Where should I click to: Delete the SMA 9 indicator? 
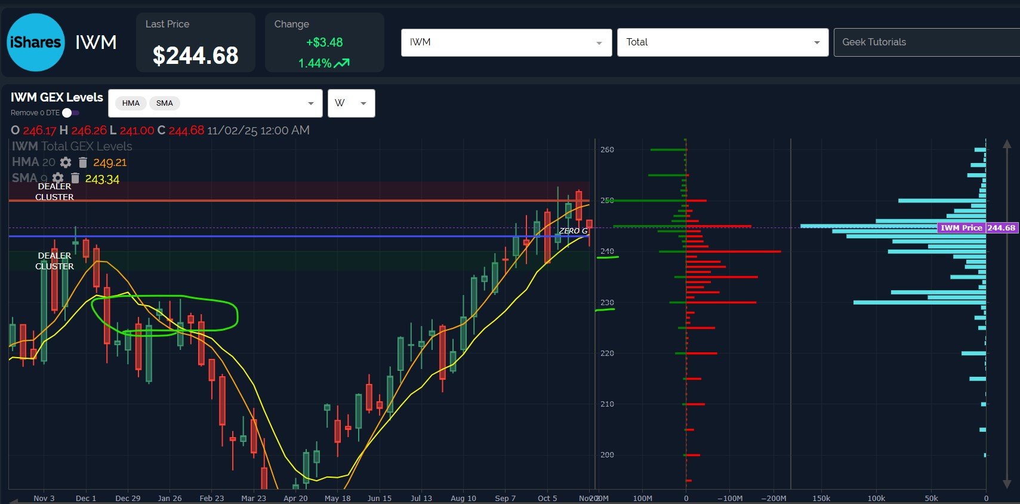pos(75,178)
